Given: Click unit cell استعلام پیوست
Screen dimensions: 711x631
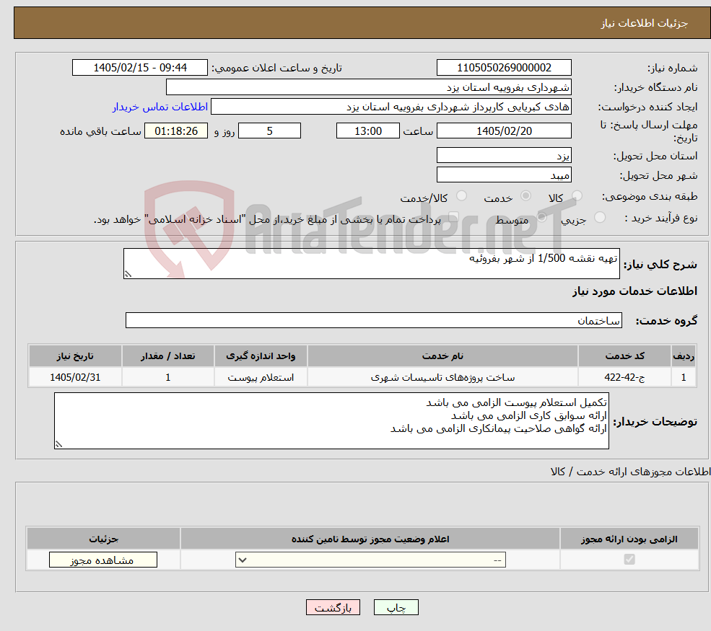Looking at the screenshot, I should pyautogui.click(x=261, y=377).
